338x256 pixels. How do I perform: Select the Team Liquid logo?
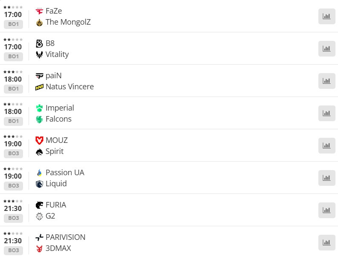point(40,184)
